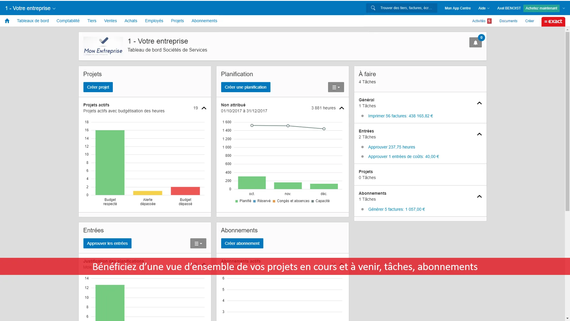The width and height of the screenshot is (570, 321).
Task: Expand the Aide dropdown
Action: (x=484, y=8)
